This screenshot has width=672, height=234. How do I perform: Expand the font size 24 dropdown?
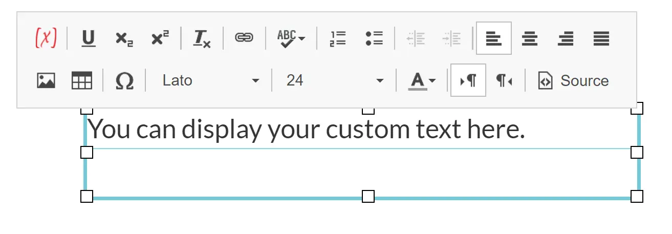335,81
